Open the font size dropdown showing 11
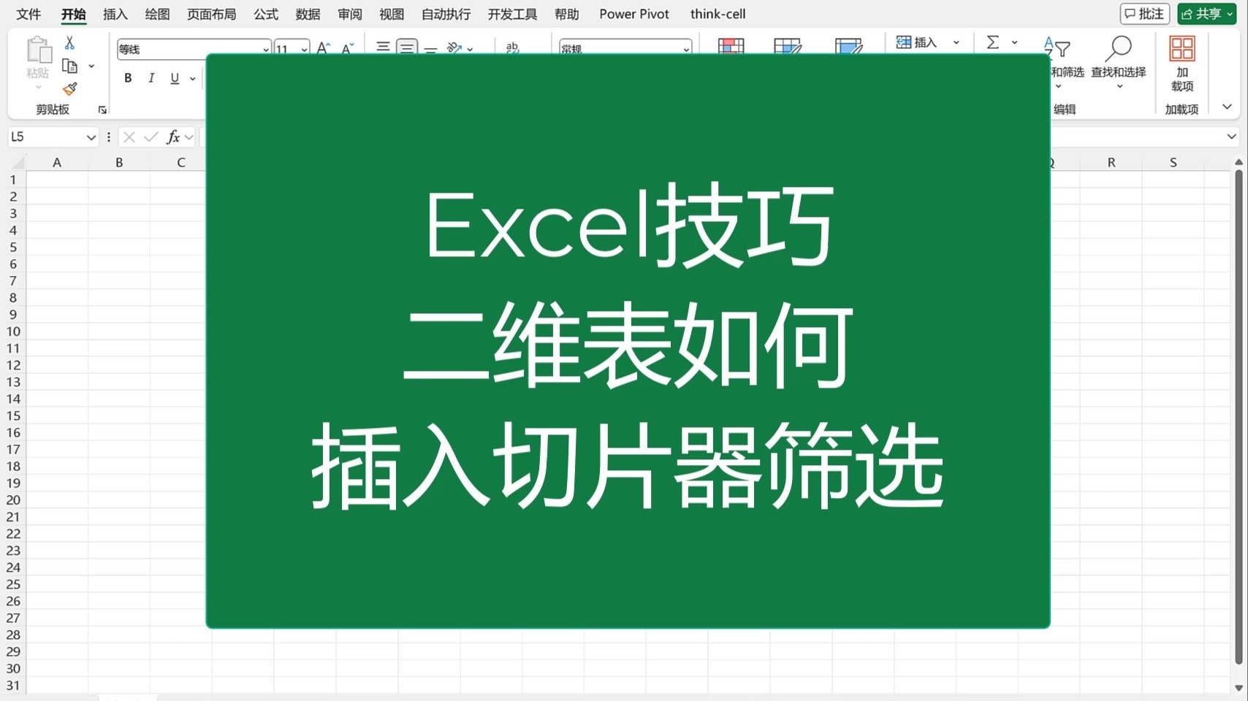The height and width of the screenshot is (701, 1248). coord(305,49)
